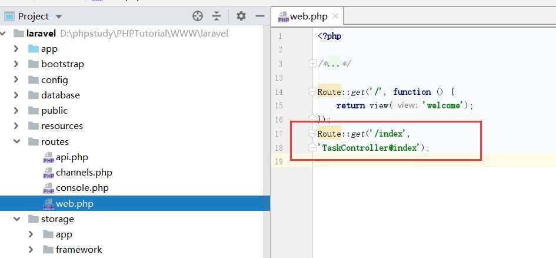Expand the resources folder arrow

coord(16,125)
